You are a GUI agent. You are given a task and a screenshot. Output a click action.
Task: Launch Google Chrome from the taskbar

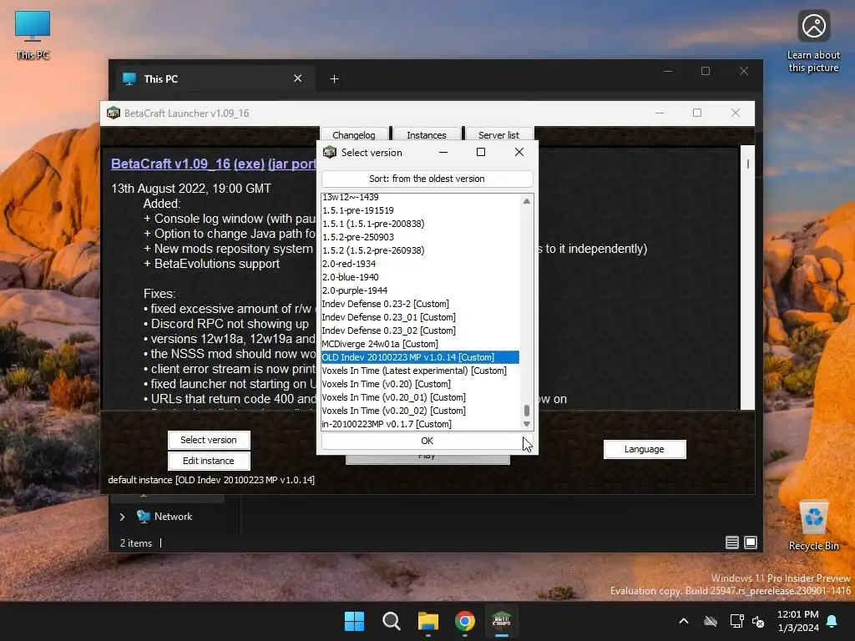click(465, 621)
